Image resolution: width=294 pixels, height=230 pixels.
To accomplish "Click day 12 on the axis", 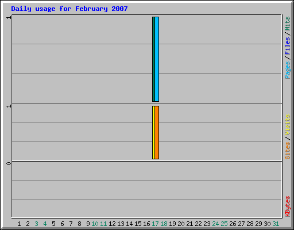I will pos(112,224).
